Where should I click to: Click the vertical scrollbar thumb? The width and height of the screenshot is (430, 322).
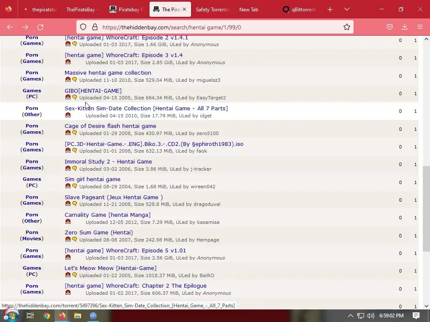(x=426, y=209)
